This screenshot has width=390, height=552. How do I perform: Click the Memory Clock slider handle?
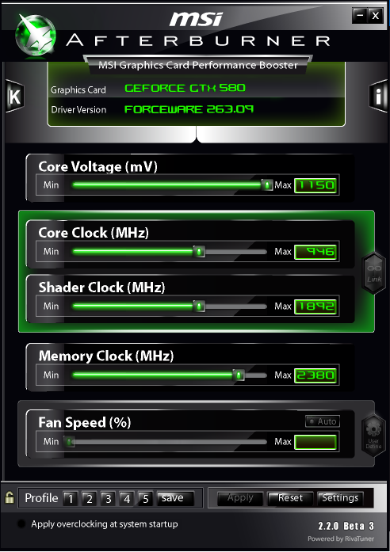[239, 375]
